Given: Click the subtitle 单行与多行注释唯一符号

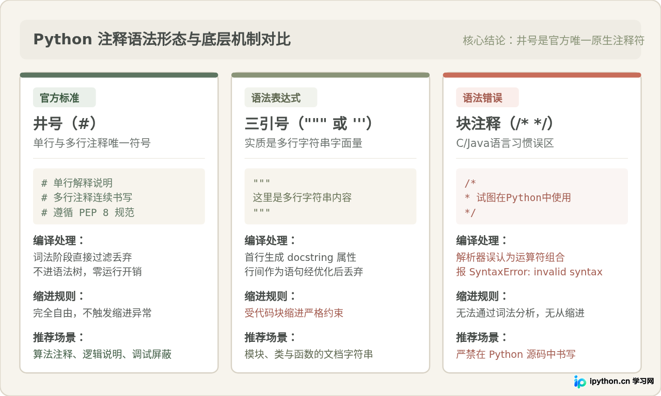Looking at the screenshot, I should (92, 143).
